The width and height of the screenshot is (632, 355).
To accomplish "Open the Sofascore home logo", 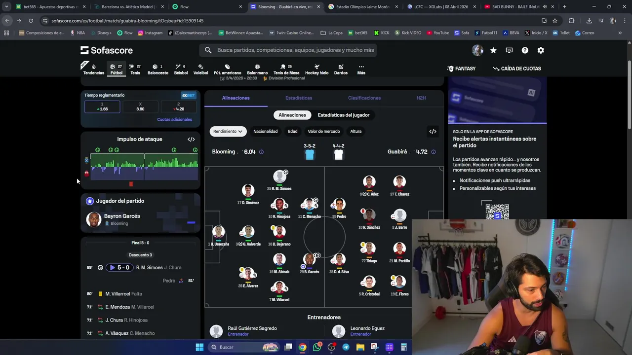I will coord(107,50).
